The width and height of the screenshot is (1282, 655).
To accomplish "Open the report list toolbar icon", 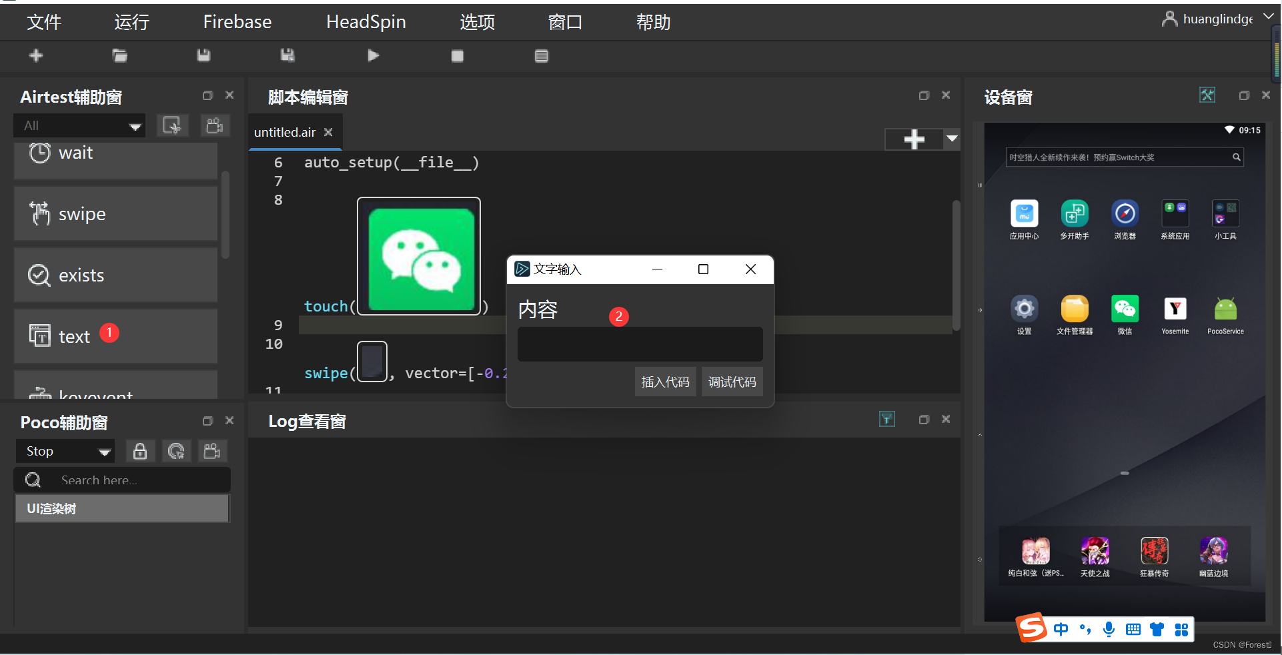I will (x=542, y=56).
